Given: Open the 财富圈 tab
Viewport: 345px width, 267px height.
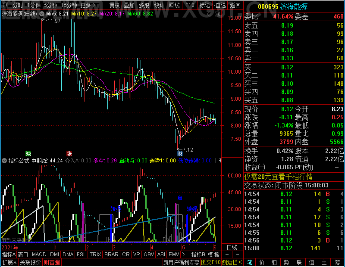Looking at the screenshot, I should (x=52, y=262).
